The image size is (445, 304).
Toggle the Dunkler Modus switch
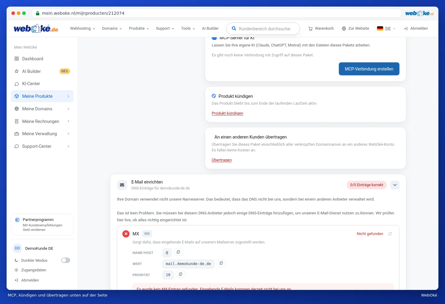point(66,260)
